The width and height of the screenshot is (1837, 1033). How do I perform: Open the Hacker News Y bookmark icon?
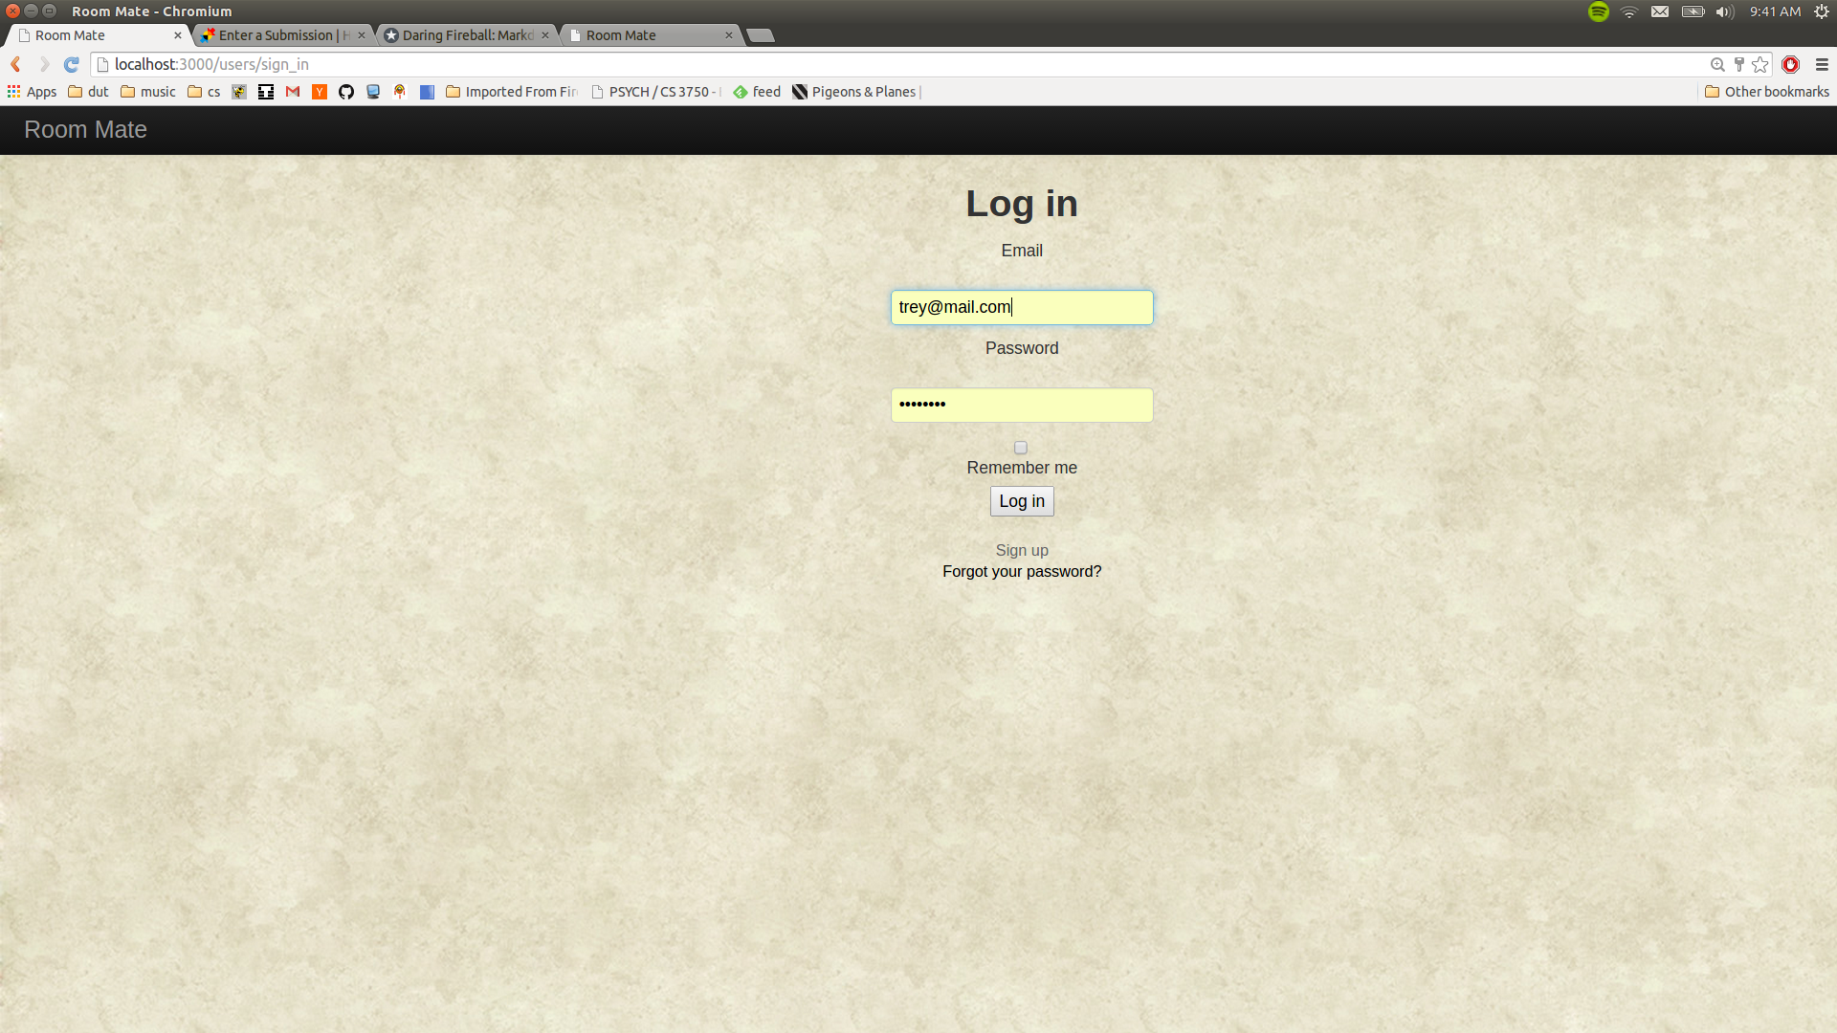320,92
